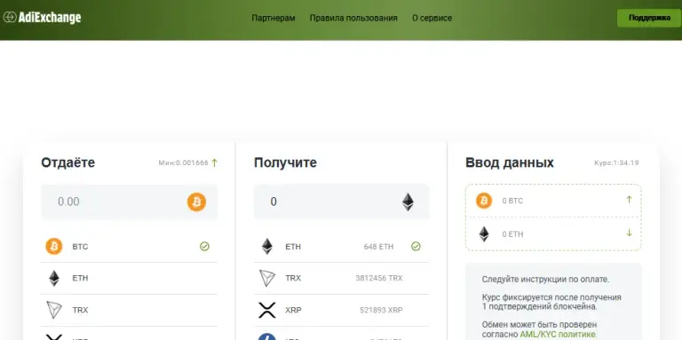The image size is (682, 340).
Task: Click the up arrow beside 0 BTC
Action: point(629,200)
